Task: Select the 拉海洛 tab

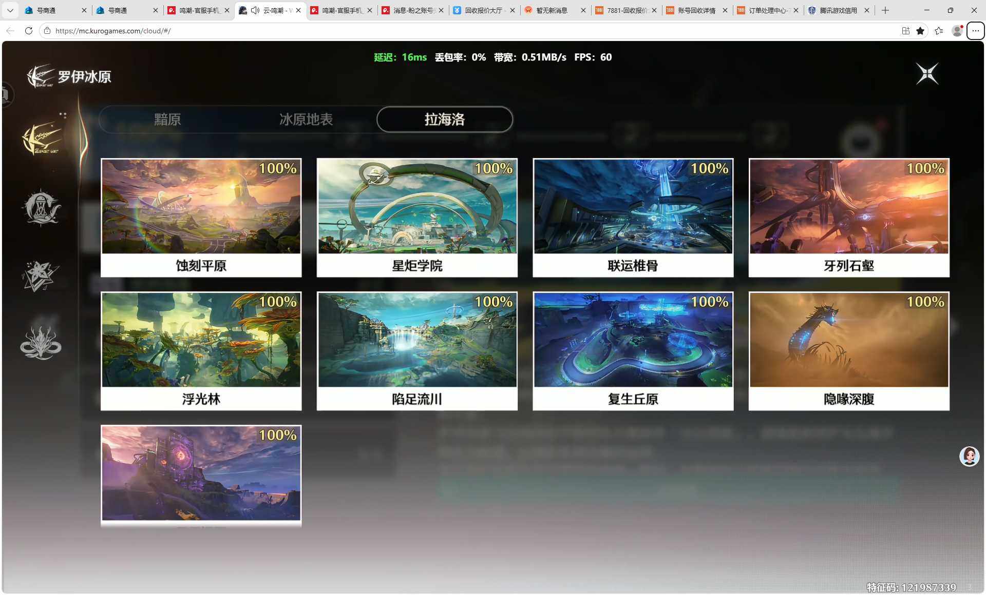Action: coord(445,120)
